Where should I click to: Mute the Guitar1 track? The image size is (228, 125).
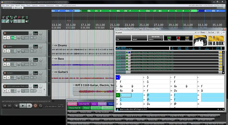point(5,78)
